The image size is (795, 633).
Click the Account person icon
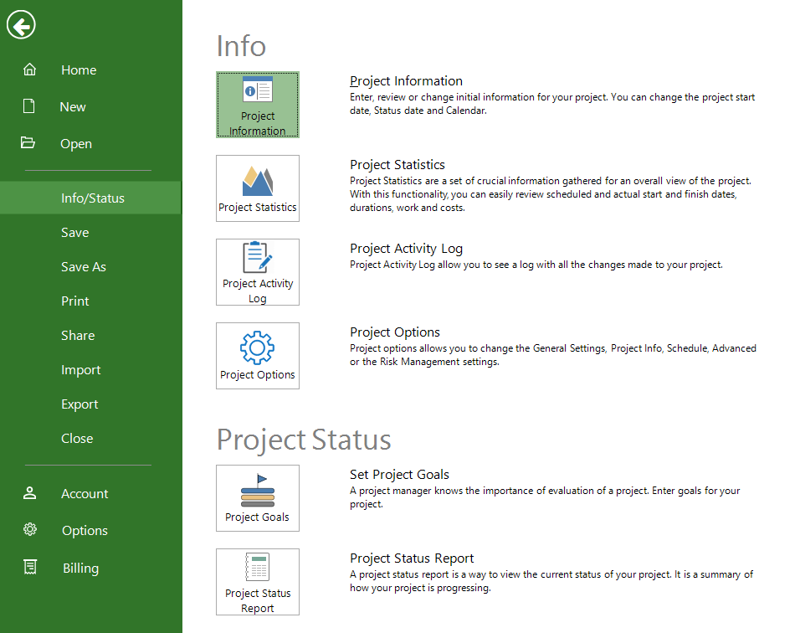(30, 493)
